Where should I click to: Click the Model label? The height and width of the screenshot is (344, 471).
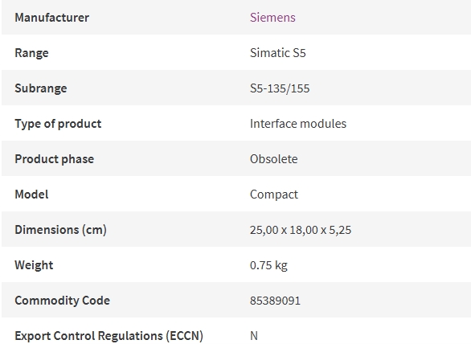(31, 195)
